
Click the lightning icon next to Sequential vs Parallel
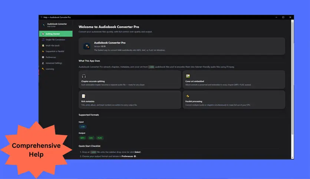pyautogui.click(x=43, y=51)
